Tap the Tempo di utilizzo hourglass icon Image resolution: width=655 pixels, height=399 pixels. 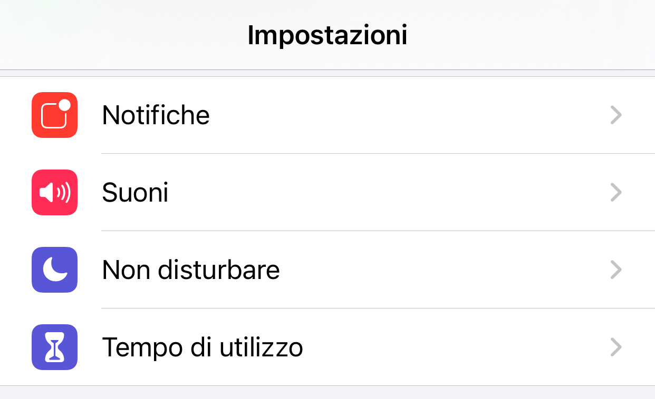[x=54, y=347]
